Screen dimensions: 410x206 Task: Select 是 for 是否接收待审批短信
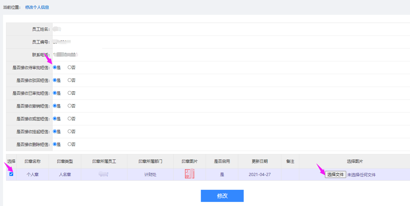55,67
